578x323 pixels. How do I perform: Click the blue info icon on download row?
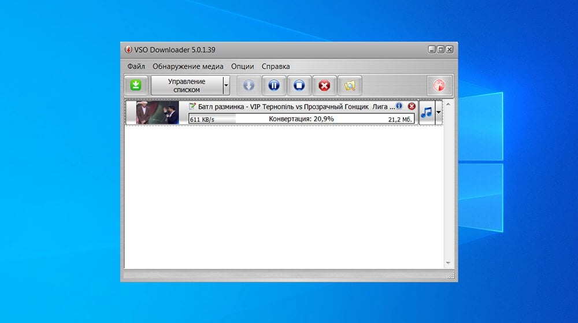(399, 106)
